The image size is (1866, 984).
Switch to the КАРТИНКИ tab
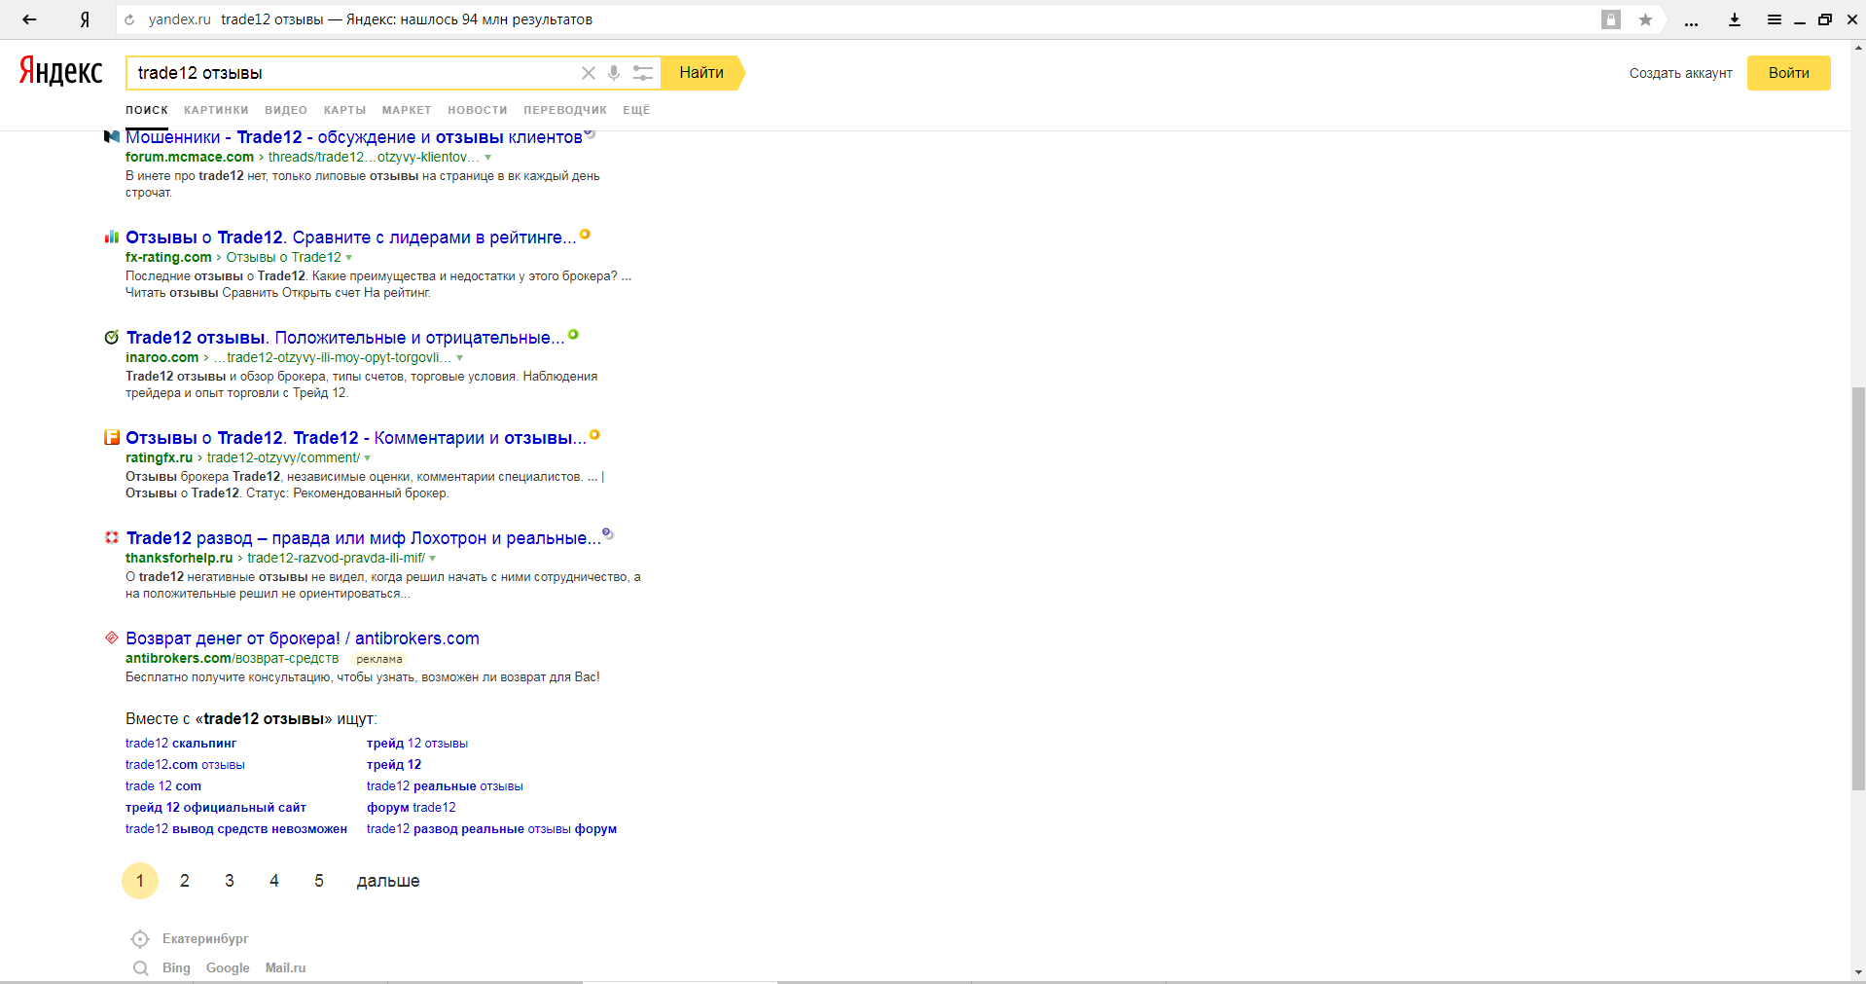216,110
